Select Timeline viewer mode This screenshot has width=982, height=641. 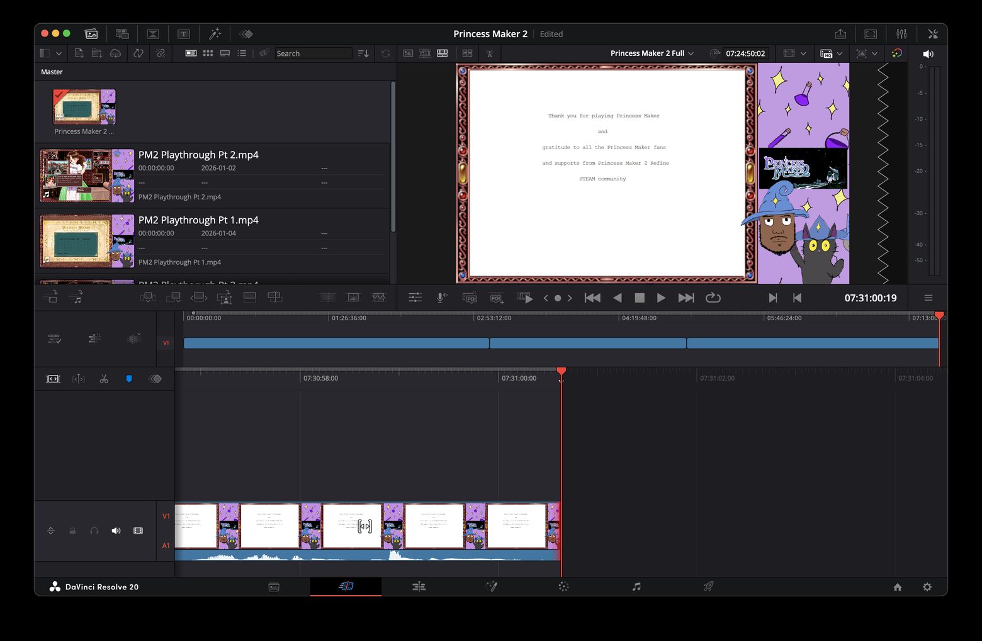click(443, 53)
